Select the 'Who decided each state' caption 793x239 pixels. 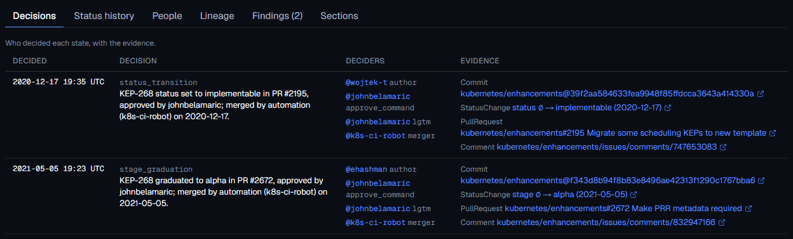81,43
